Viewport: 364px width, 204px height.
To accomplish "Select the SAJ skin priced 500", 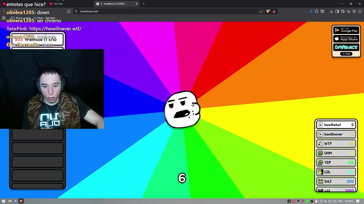I will point(336,181).
